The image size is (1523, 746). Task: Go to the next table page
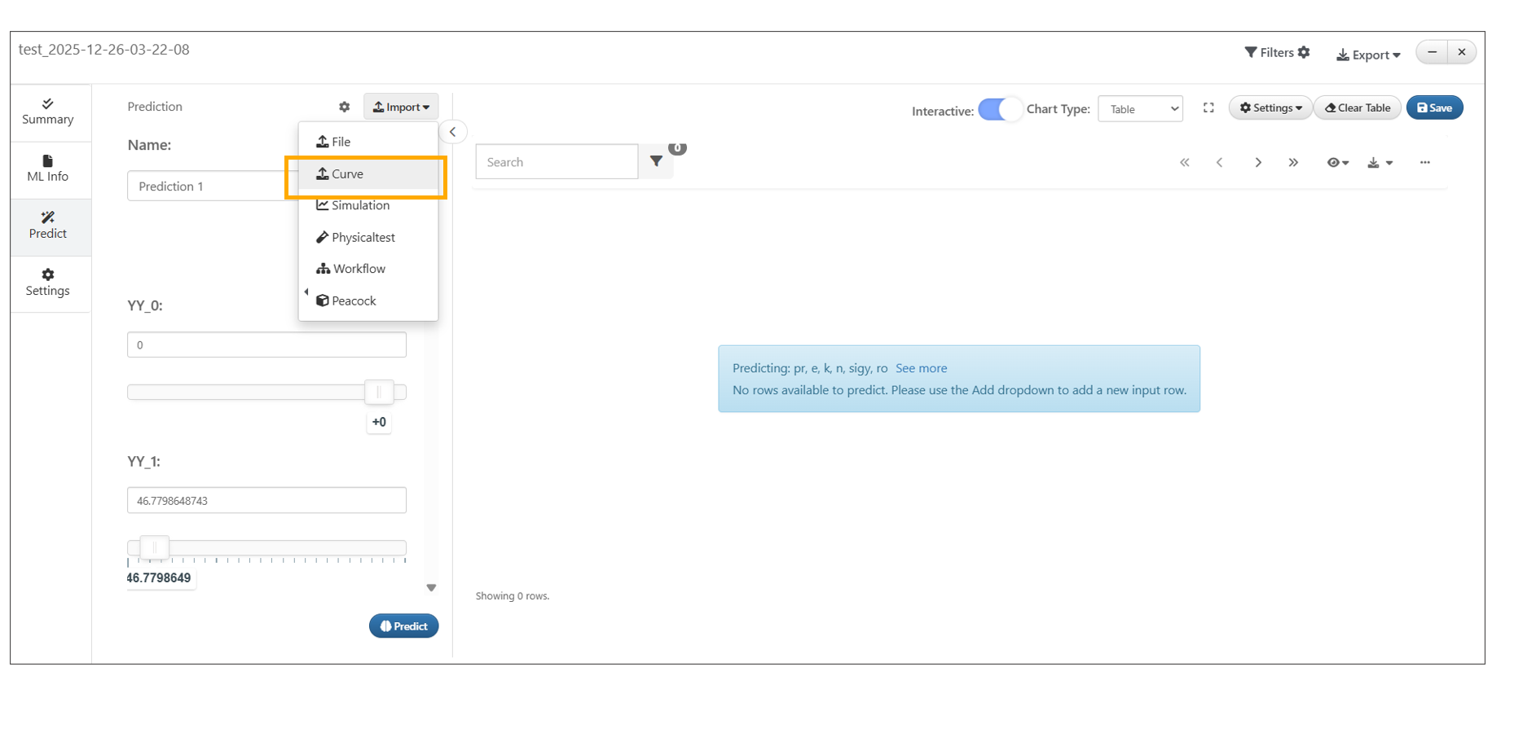pyautogui.click(x=1258, y=163)
